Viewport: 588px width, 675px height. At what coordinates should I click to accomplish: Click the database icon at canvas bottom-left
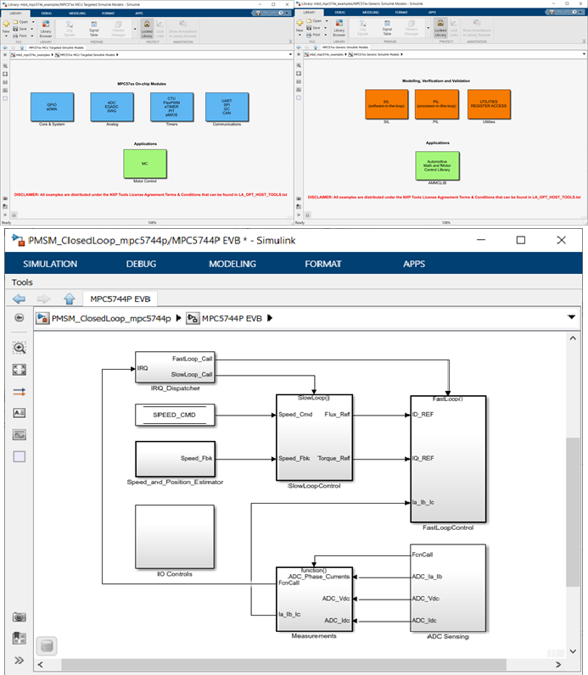pyautogui.click(x=47, y=645)
